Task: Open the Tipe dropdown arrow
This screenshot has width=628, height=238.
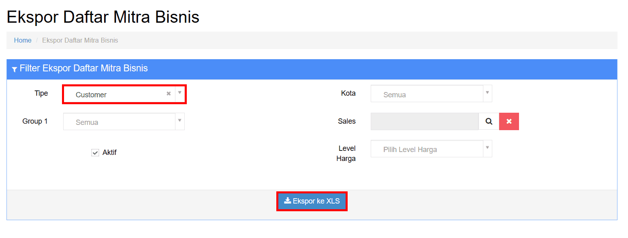Action: 179,93
